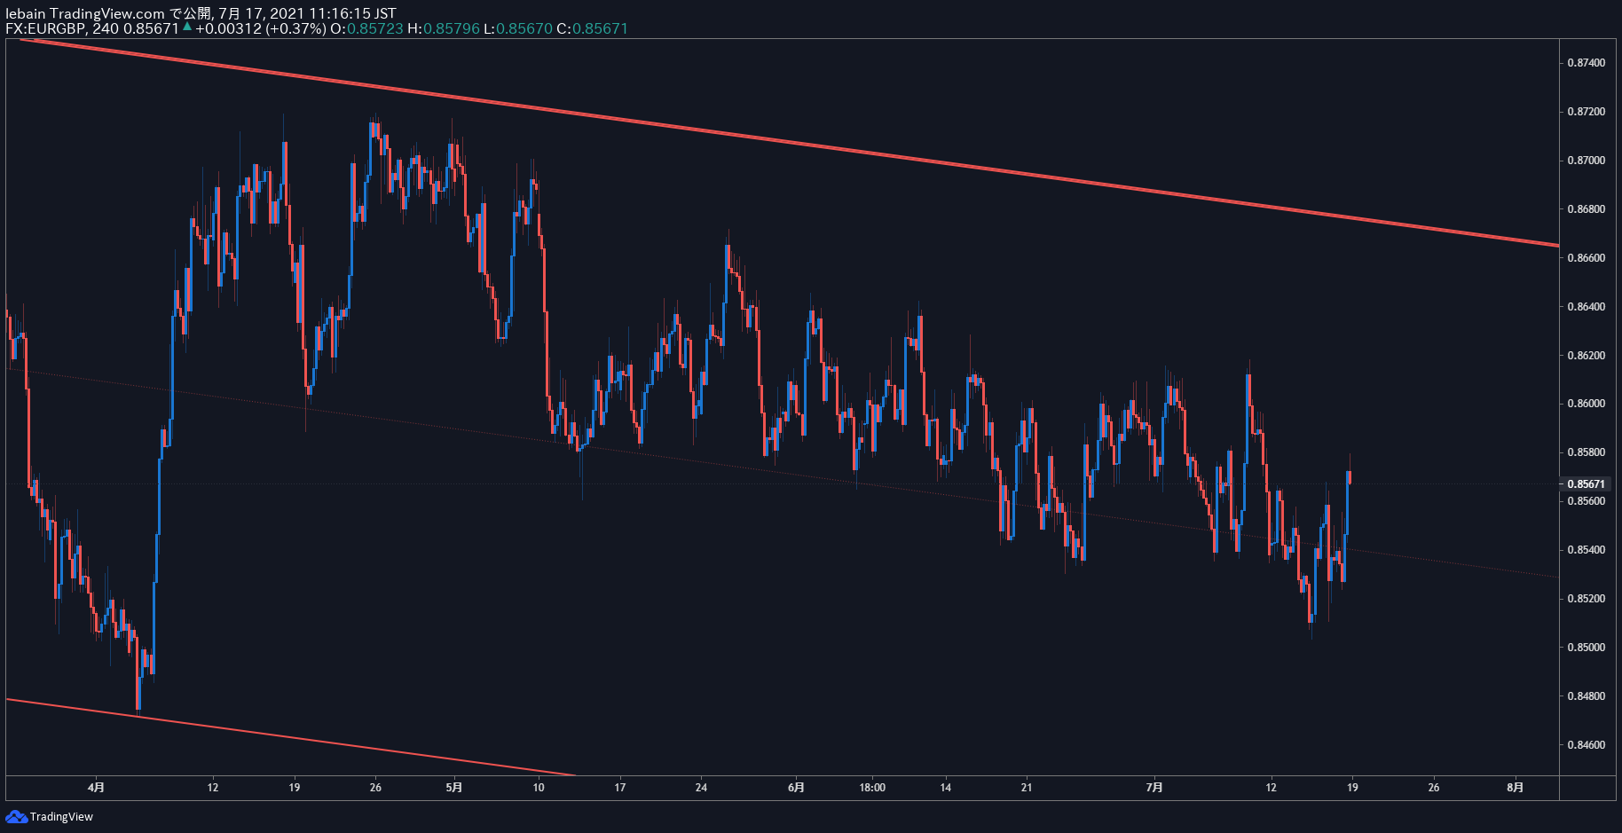Click the 26 label after 19 in July
This screenshot has width=1622, height=833.
coord(1434,788)
